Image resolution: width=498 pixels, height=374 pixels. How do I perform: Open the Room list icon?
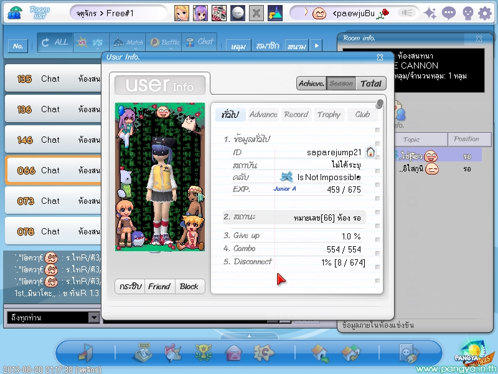14,12
